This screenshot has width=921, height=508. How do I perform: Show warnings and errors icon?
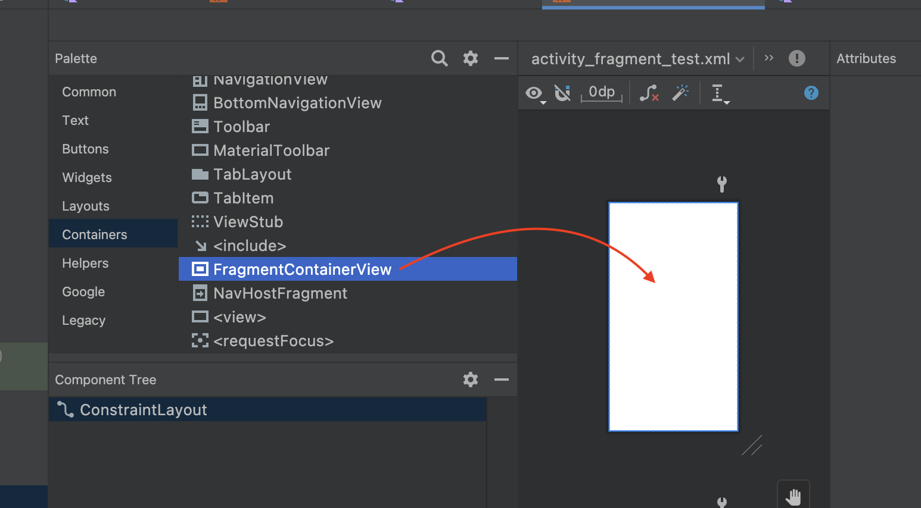(796, 58)
